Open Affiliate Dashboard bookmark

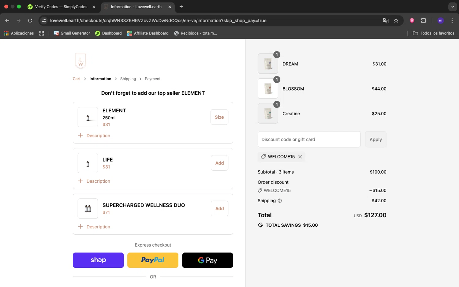click(x=148, y=33)
